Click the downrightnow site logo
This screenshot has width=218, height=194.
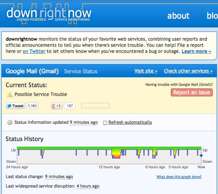click(x=49, y=14)
